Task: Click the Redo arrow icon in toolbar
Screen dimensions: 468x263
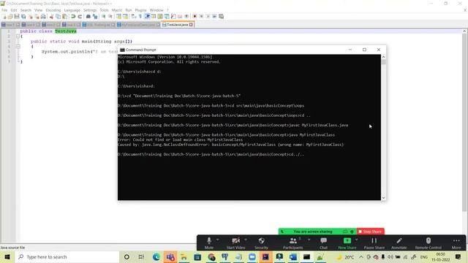Action: (x=80, y=16)
